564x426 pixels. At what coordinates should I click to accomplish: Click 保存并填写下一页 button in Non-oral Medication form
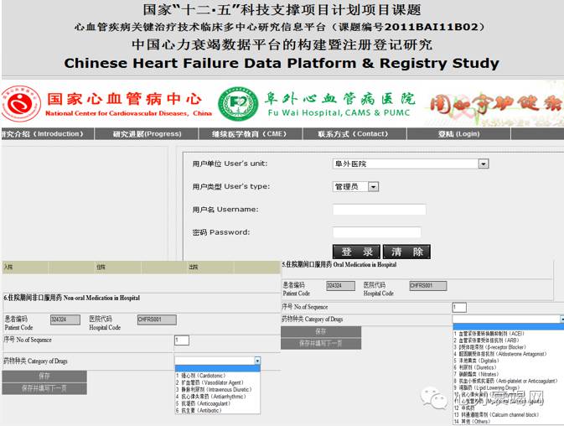click(44, 388)
